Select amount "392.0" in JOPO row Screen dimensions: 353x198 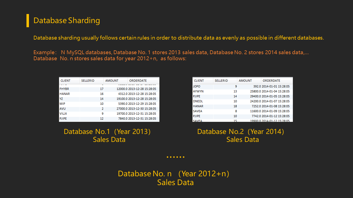pyautogui.click(x=257, y=86)
